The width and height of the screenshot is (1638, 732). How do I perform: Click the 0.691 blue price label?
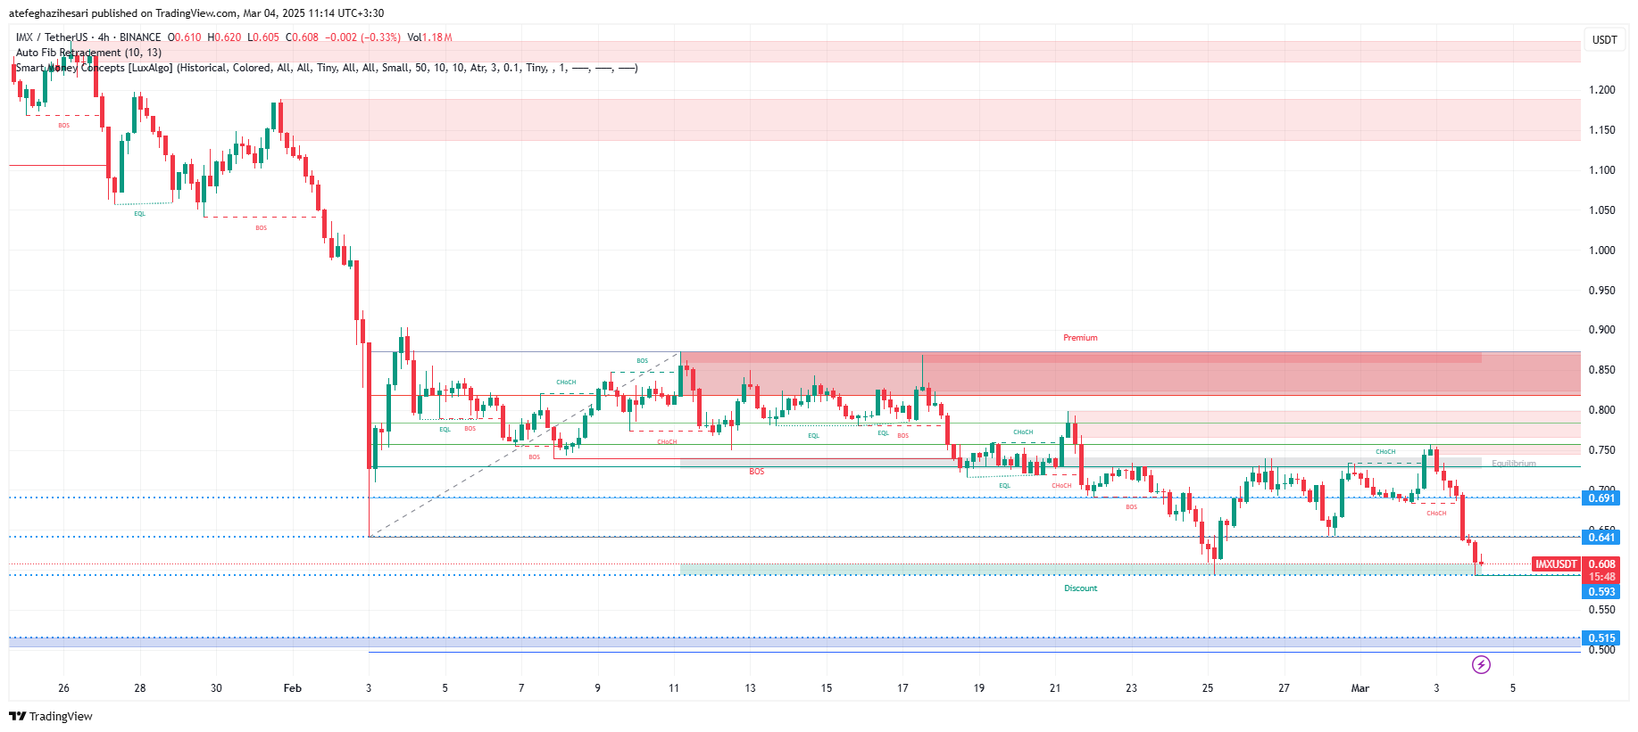(x=1602, y=498)
